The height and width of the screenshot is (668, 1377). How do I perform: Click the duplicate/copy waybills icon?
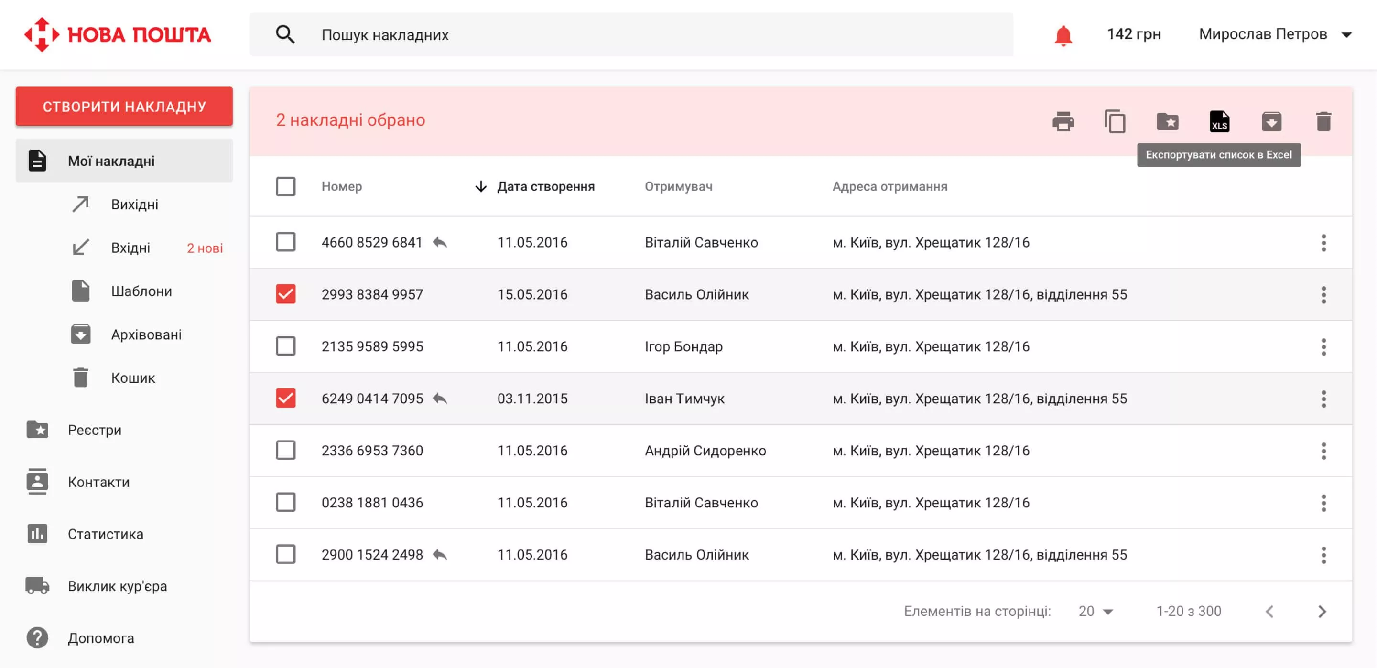tap(1115, 121)
